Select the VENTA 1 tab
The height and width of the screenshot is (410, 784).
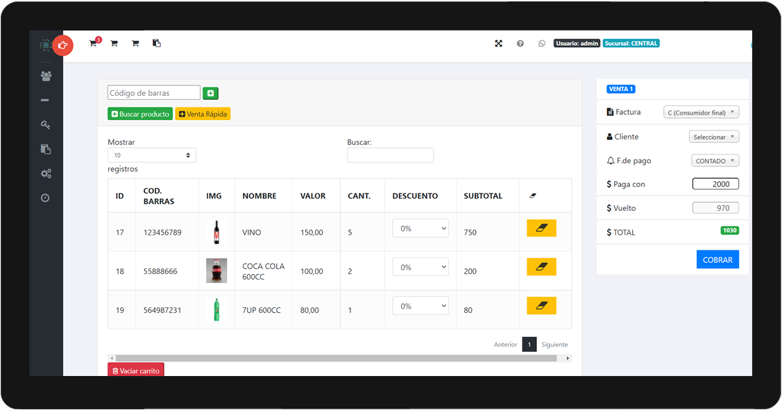[621, 89]
